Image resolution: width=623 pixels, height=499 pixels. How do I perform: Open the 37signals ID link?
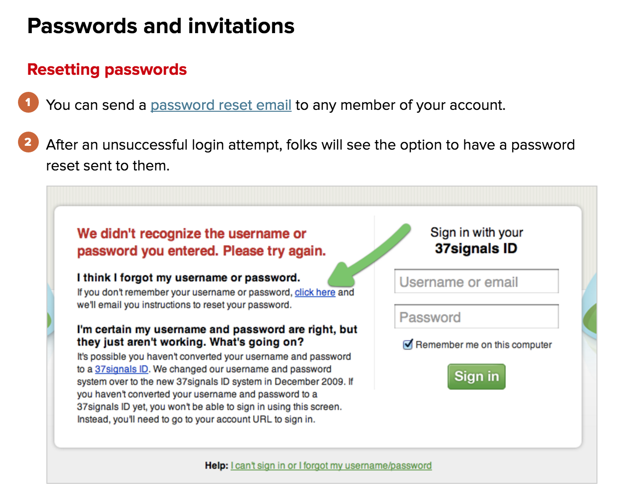tap(122, 369)
